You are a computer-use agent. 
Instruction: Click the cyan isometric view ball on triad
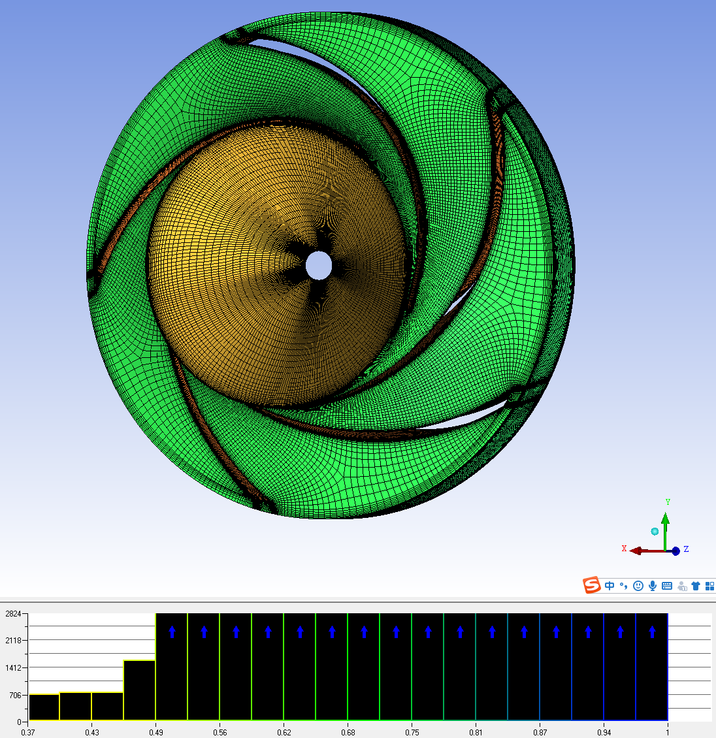point(655,531)
